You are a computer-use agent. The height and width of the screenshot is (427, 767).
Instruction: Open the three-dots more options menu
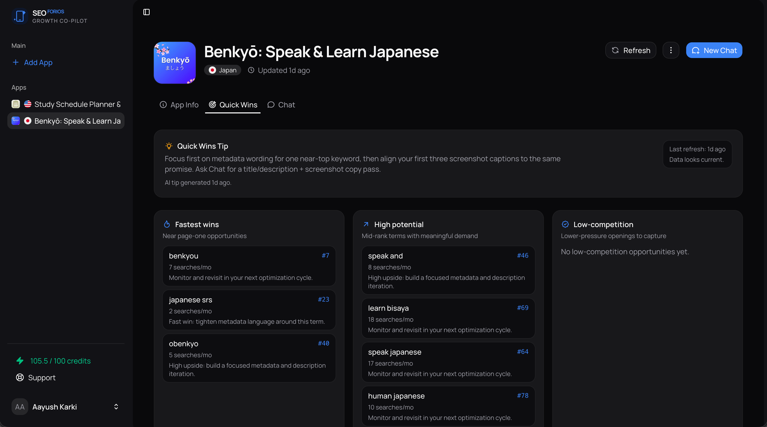pos(670,50)
